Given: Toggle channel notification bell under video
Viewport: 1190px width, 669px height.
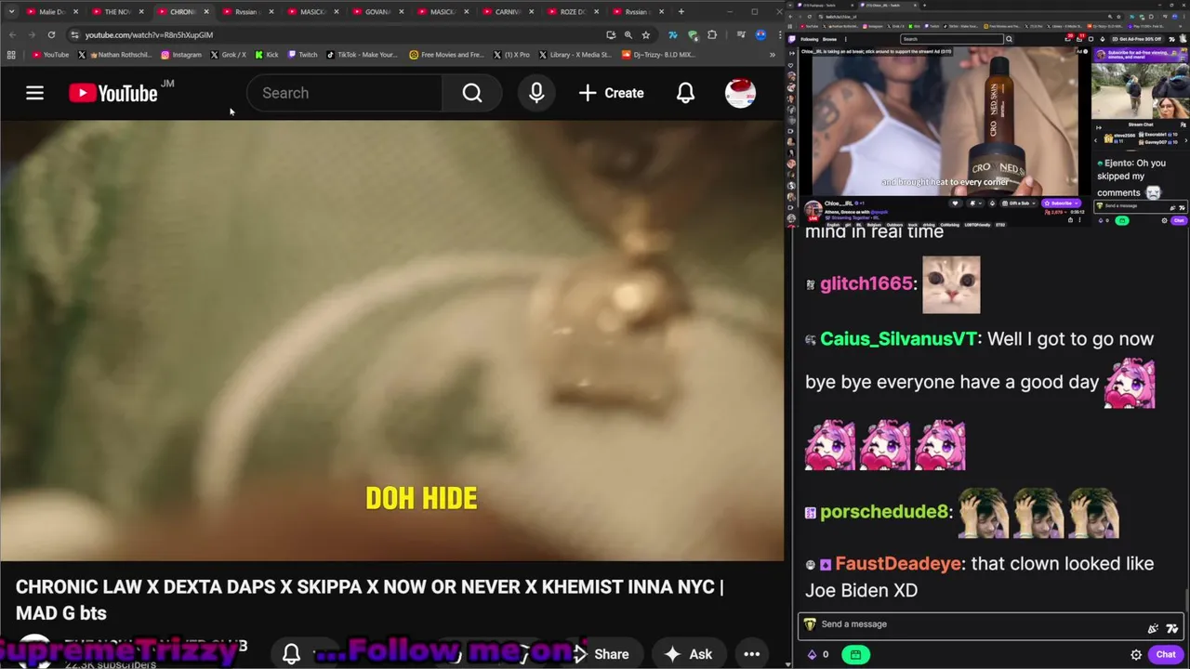Looking at the screenshot, I should (291, 654).
